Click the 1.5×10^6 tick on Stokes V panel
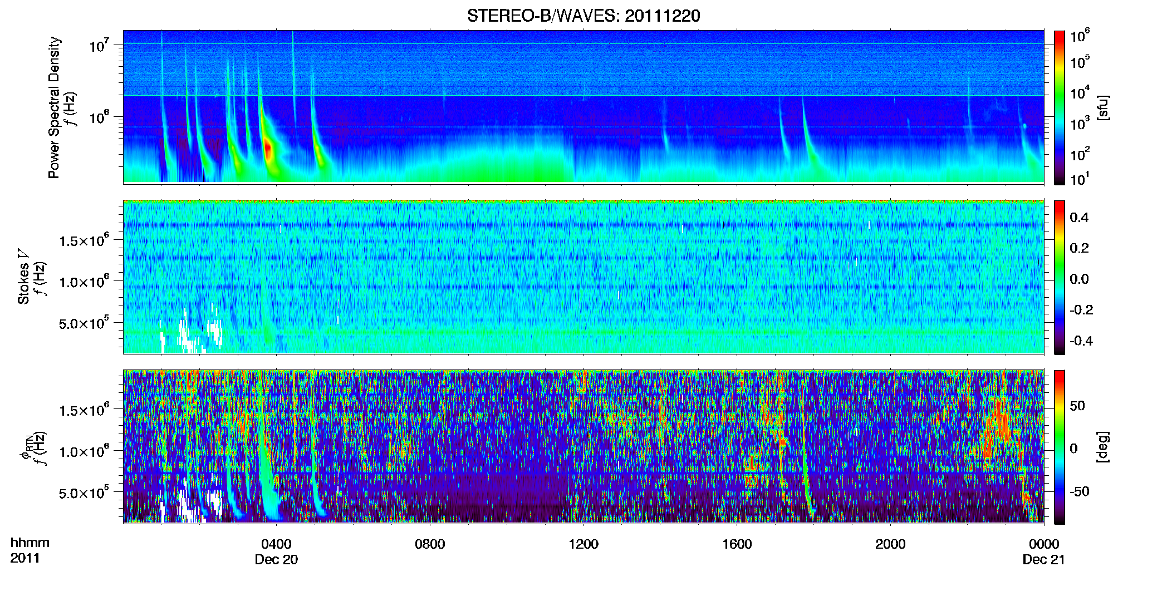Viewport: 1167px width, 601px height. coord(84,240)
